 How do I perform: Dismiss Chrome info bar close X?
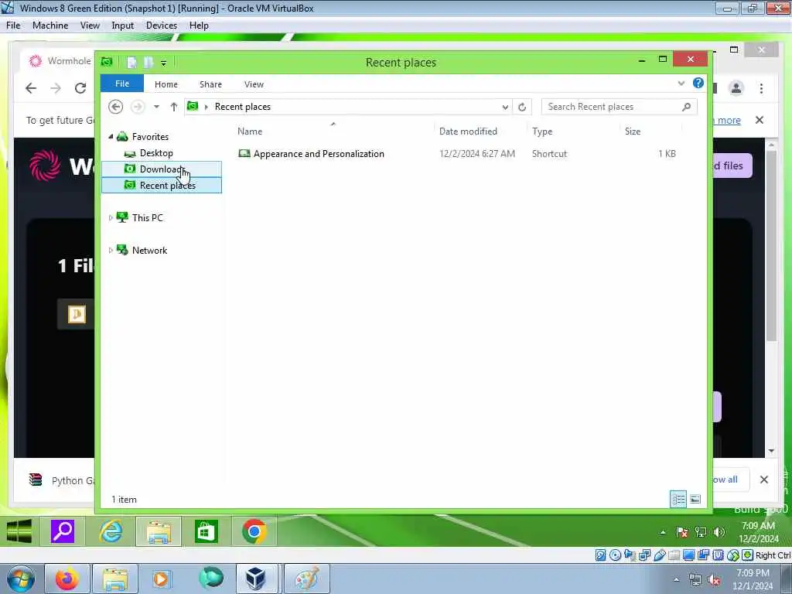760,120
